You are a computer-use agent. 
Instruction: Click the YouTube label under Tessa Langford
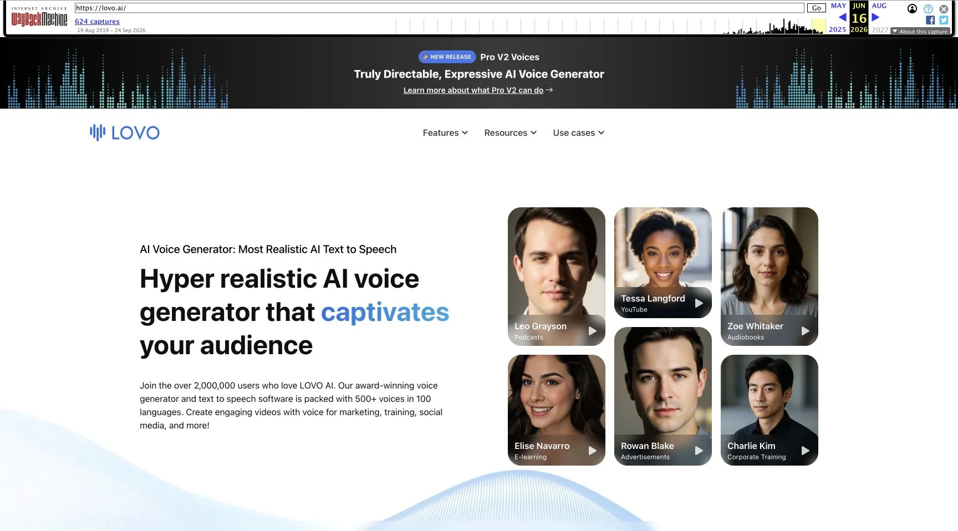pyautogui.click(x=634, y=309)
